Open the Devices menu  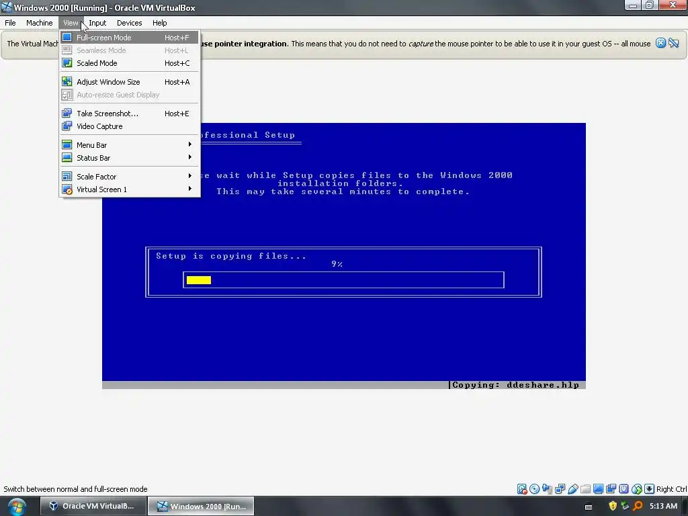pyautogui.click(x=130, y=23)
